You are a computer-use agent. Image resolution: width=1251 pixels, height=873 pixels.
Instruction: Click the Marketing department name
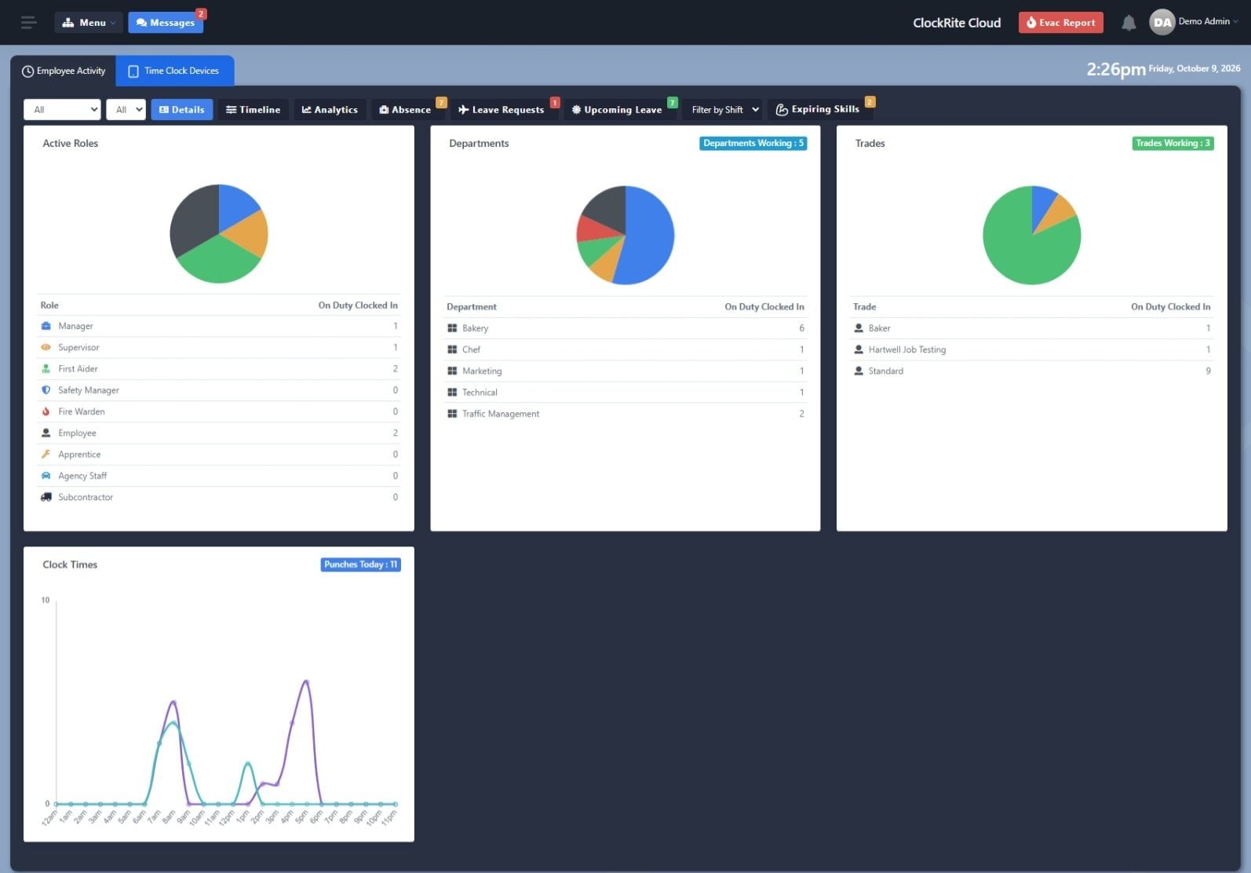click(482, 371)
